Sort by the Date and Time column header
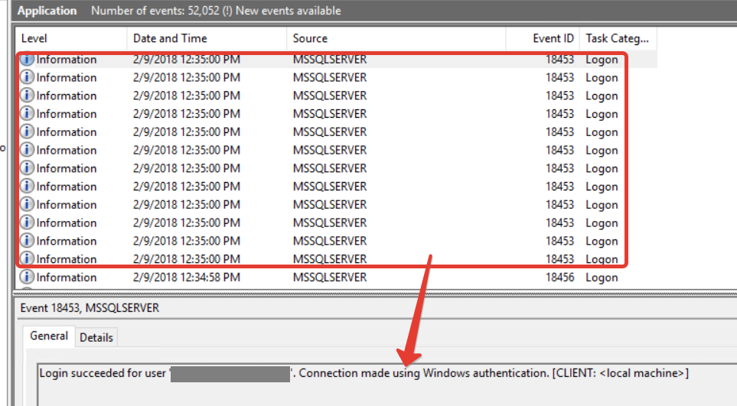 [x=207, y=38]
